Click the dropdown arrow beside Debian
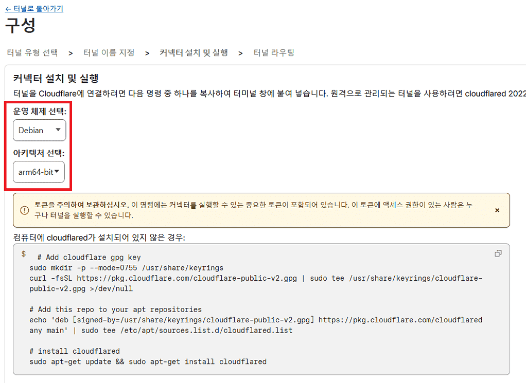 tap(58, 130)
